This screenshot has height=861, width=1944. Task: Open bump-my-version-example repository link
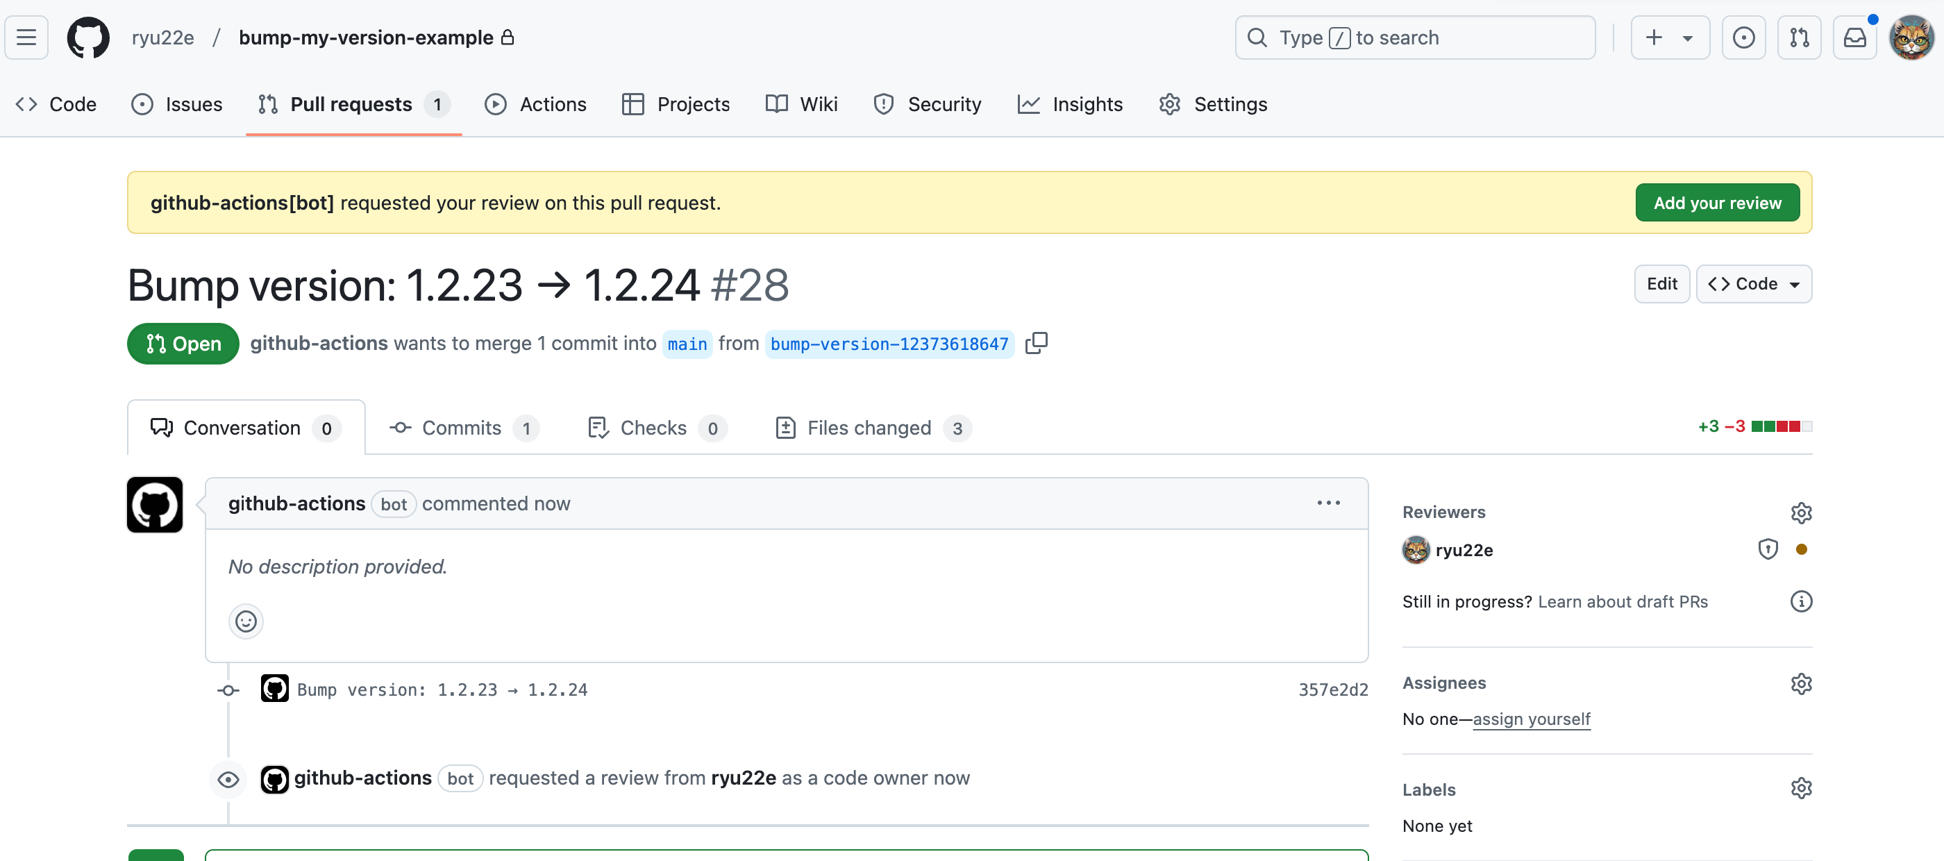[x=366, y=37]
